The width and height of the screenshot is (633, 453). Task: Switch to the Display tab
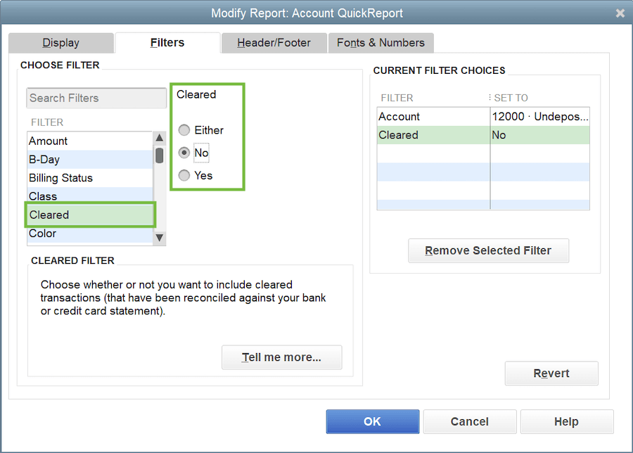[61, 43]
